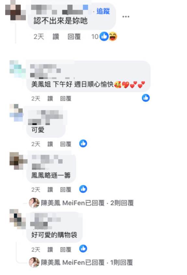The image size is (187, 275).
Task: Click the laughing emoji reaction on the first comment
Action: point(113,36)
